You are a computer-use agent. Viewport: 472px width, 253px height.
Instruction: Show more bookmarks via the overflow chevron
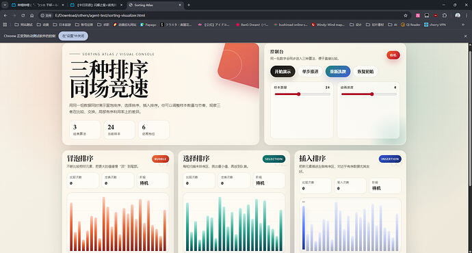point(463,25)
